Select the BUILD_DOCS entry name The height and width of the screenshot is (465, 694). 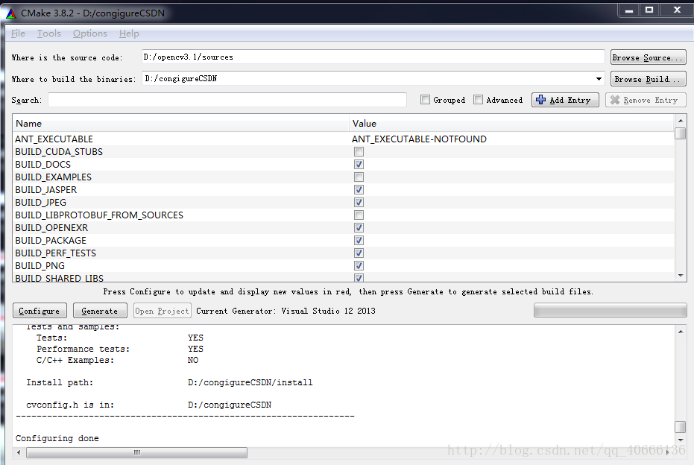[43, 164]
